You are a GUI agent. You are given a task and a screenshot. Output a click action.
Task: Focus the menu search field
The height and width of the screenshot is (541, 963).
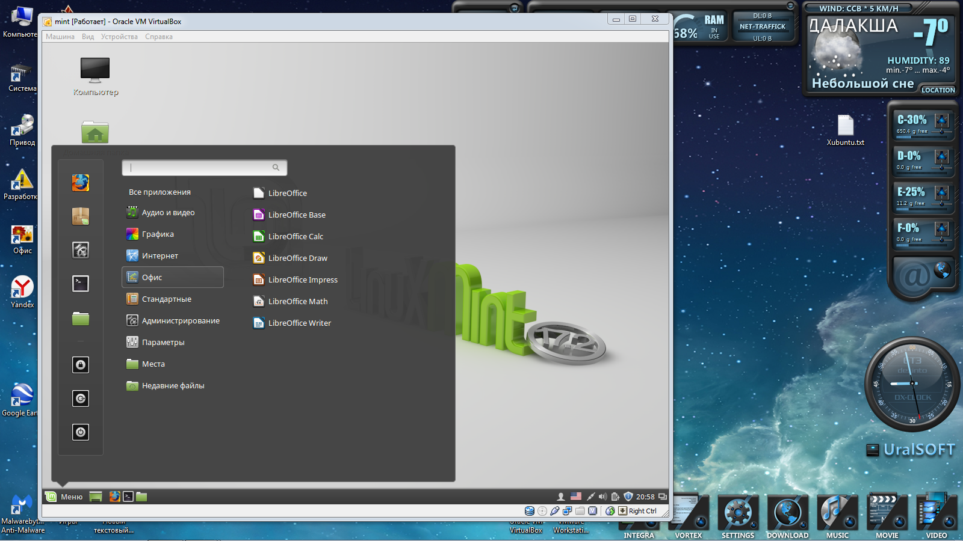point(204,168)
